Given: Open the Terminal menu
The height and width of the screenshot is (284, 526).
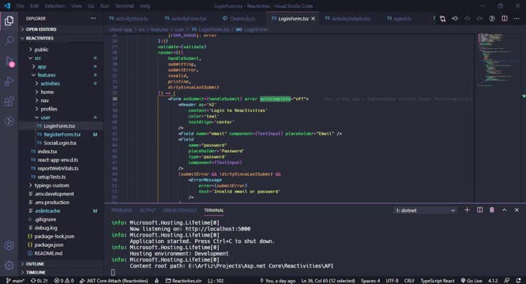Looking at the screenshot, I should coord(124,6).
